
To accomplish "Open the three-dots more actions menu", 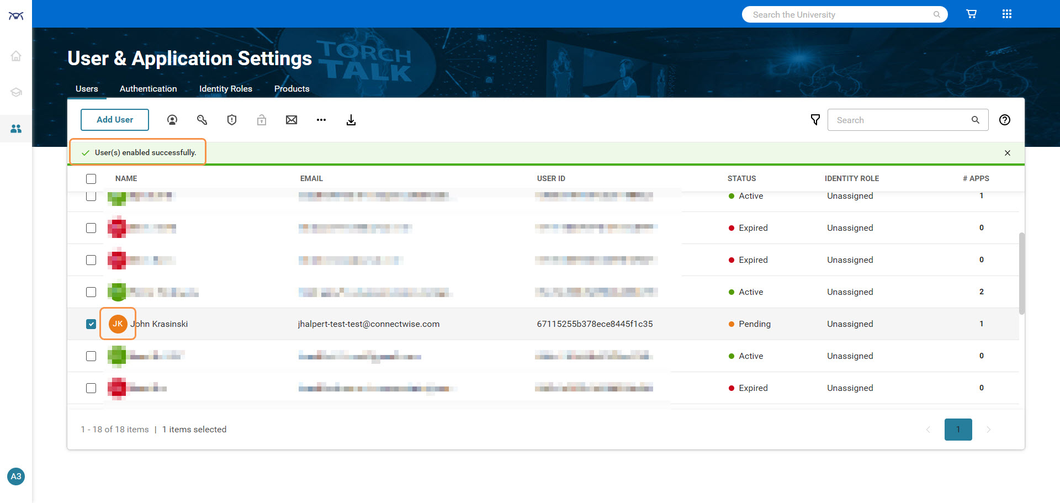I will pyautogui.click(x=321, y=120).
